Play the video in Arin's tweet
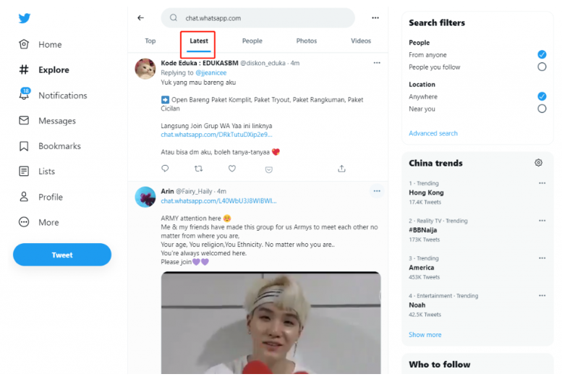562x382 pixels. (271, 323)
